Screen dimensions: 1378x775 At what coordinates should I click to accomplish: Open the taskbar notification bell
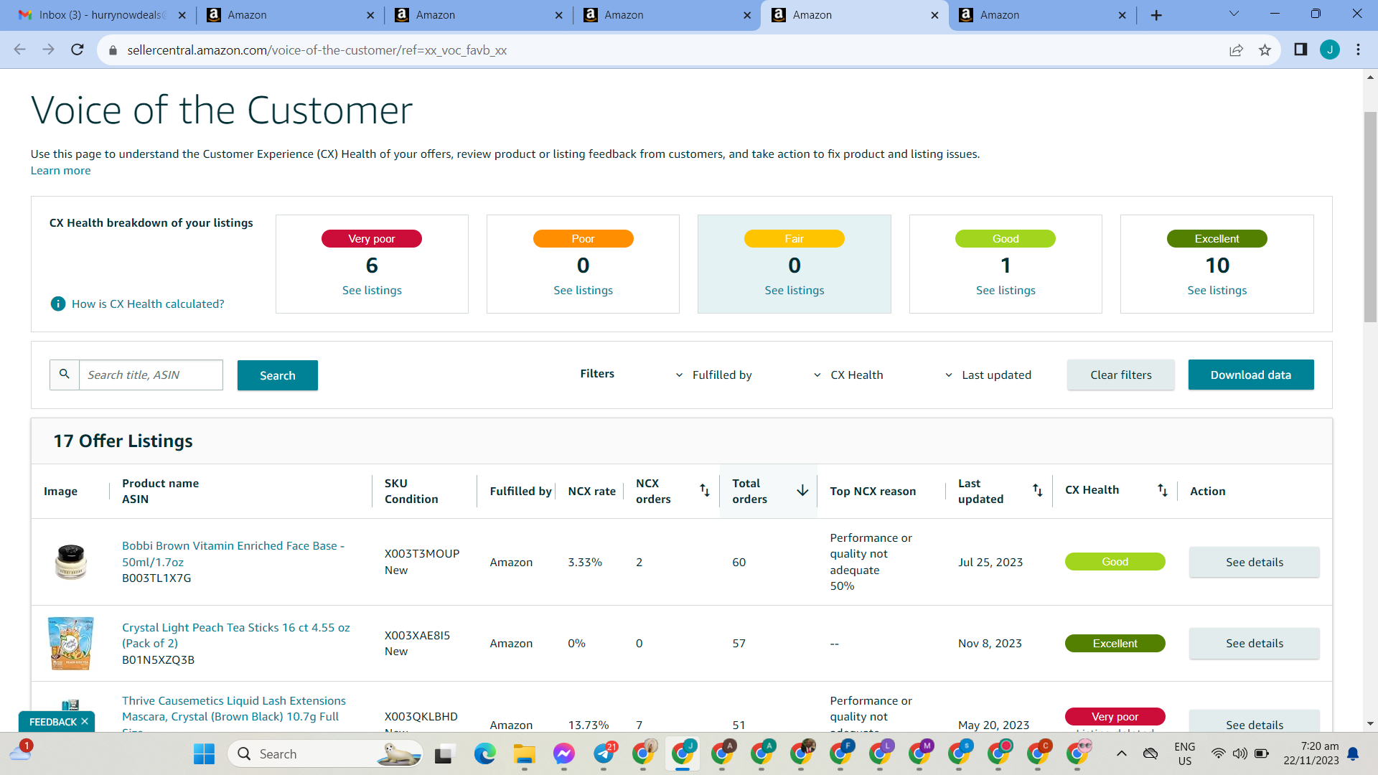click(x=1353, y=753)
